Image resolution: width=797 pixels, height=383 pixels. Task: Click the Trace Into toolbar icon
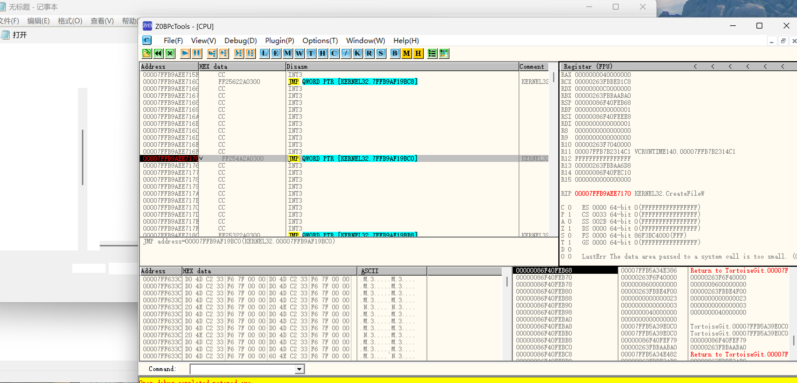(239, 54)
